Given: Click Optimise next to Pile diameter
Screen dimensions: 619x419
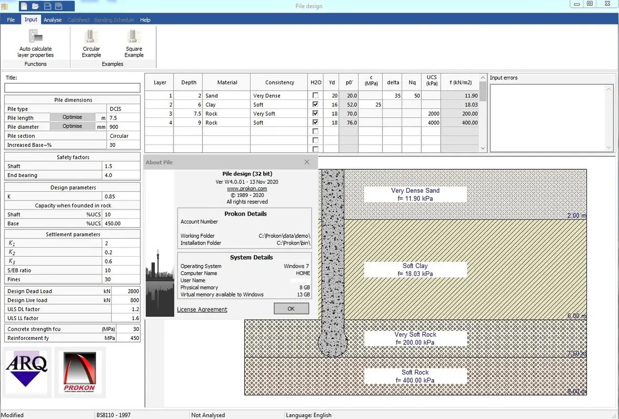Looking at the screenshot, I should point(72,126).
